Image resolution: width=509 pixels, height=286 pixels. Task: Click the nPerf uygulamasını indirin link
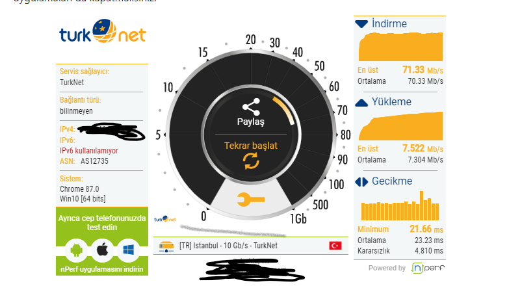(102, 269)
